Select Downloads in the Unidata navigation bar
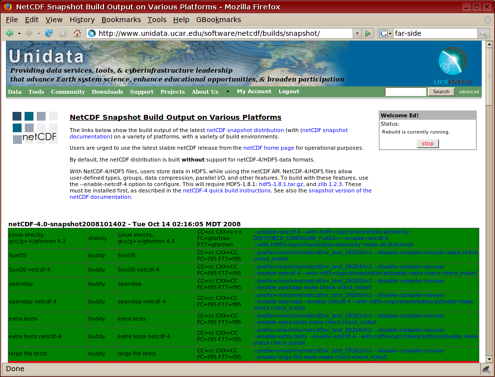This screenshot has height=377, width=495. pyautogui.click(x=107, y=92)
